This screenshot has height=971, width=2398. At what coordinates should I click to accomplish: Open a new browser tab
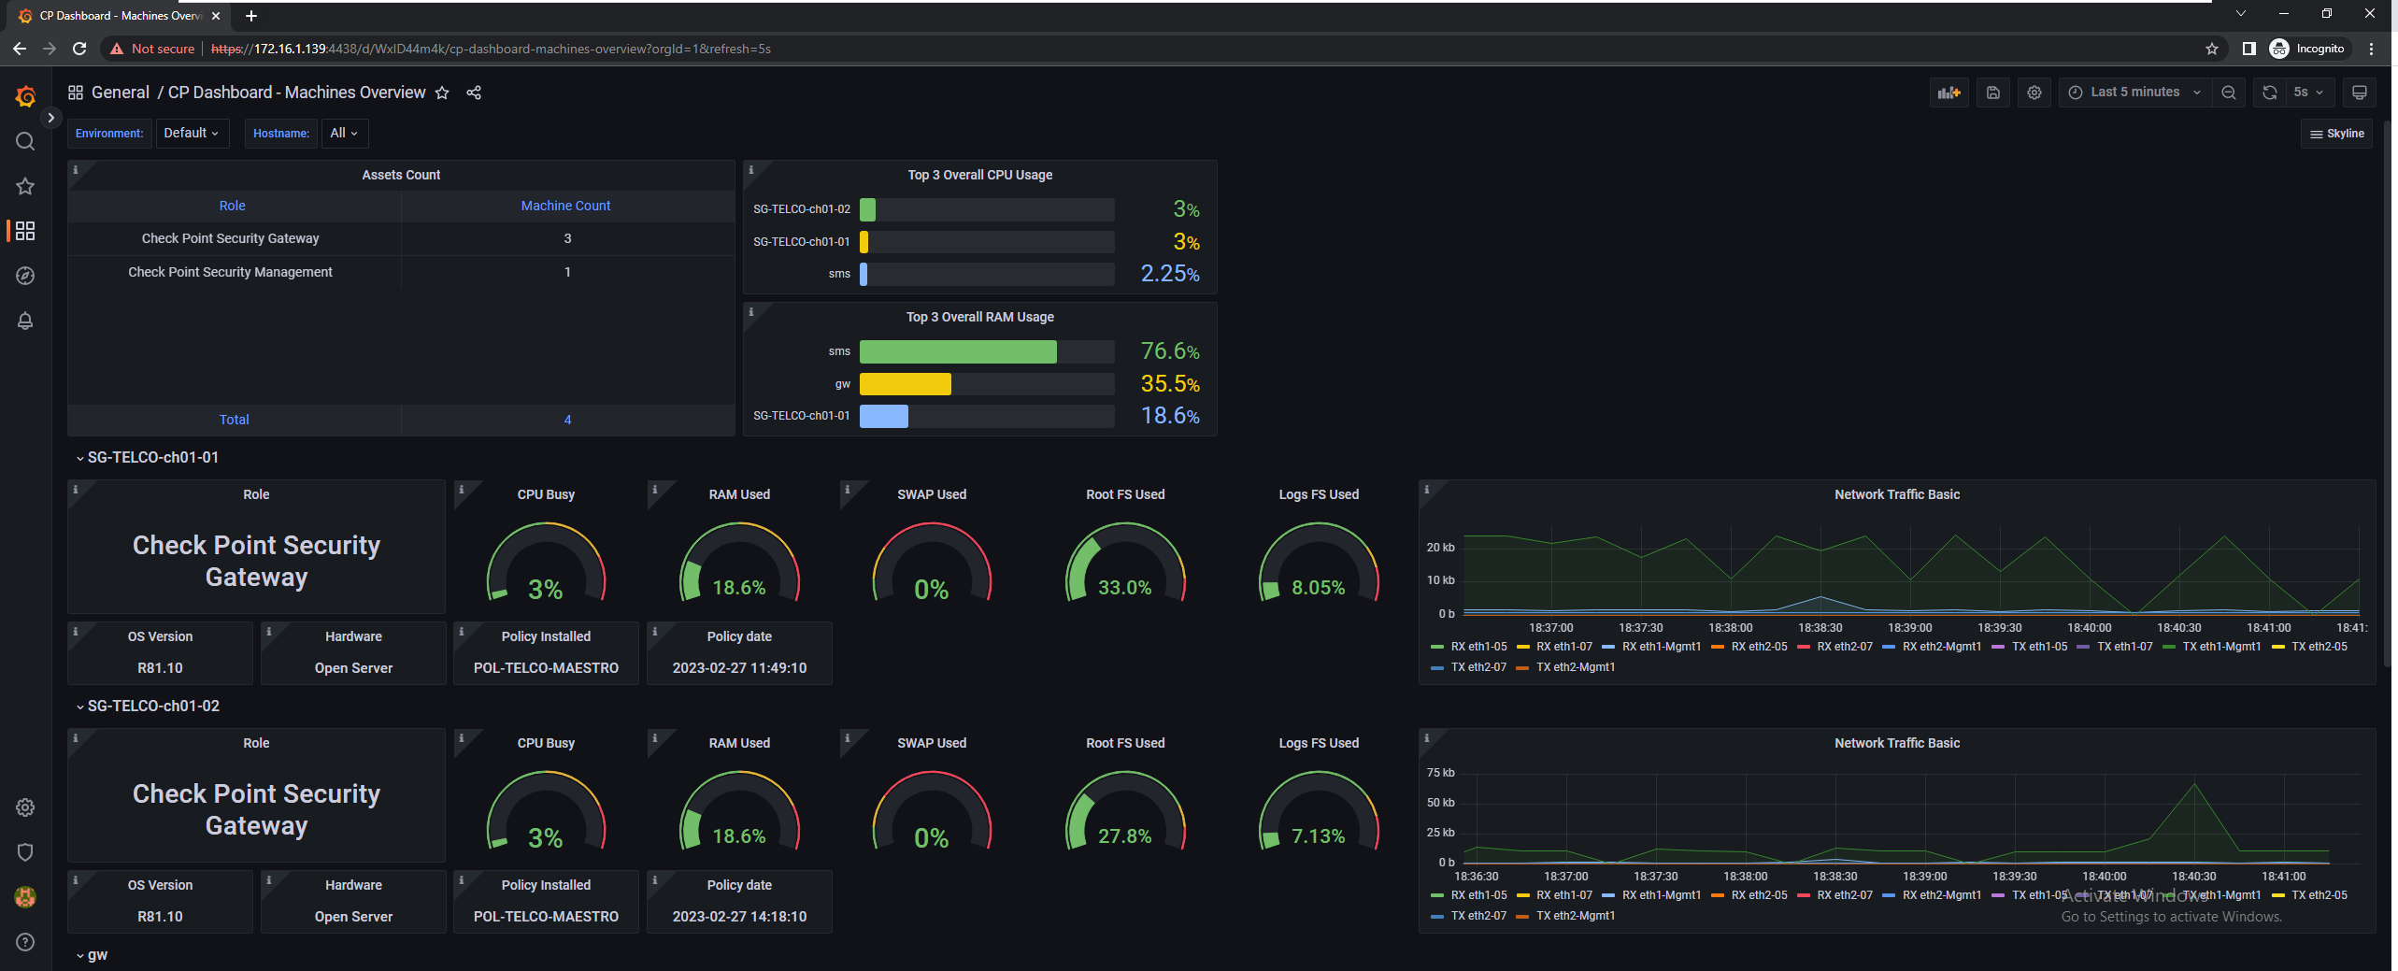pos(250,16)
